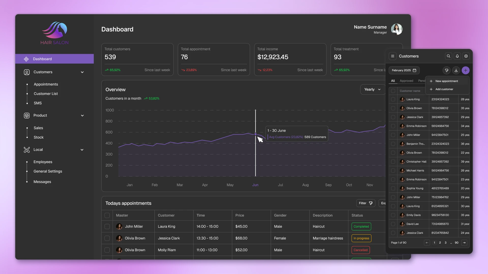Open notifications bell in Customers panel
Viewport: 488px width, 274px height.
[x=457, y=56]
